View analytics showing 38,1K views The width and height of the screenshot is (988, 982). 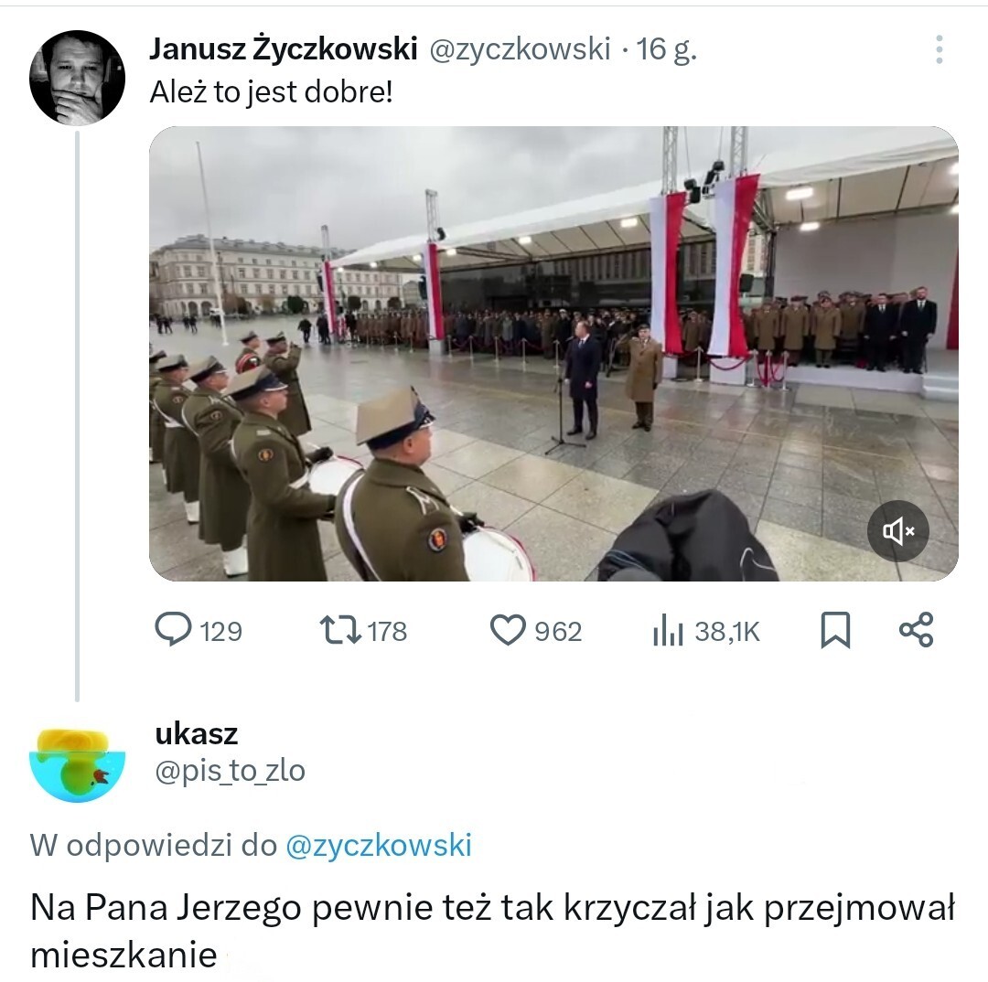pyautogui.click(x=668, y=631)
